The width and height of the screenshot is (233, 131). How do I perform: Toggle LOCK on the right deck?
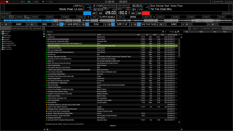[120, 5]
